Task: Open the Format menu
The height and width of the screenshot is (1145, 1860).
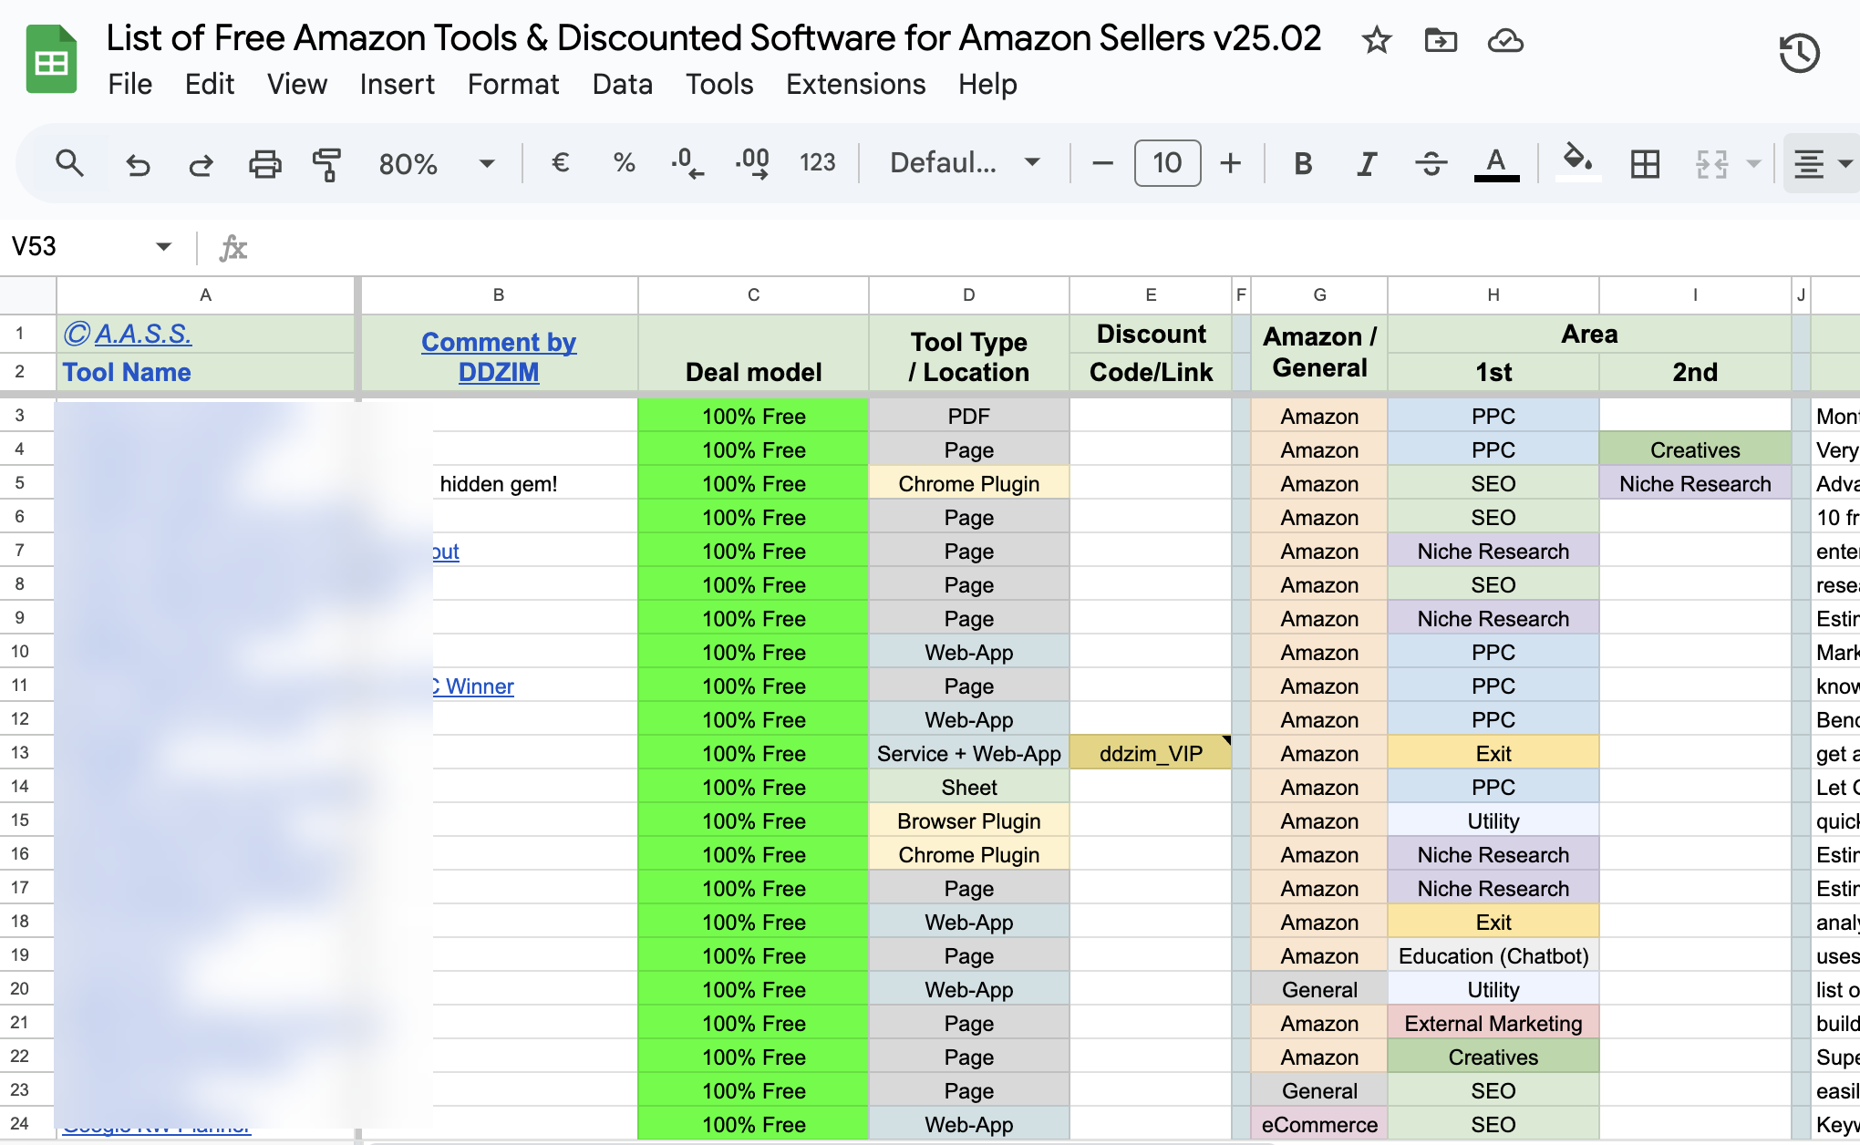Action: coord(512,84)
